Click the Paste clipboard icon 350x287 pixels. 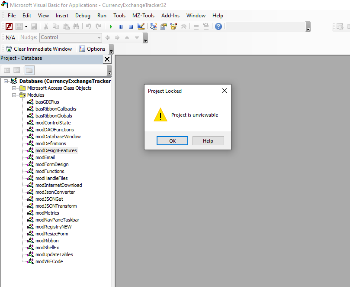pos(66,26)
